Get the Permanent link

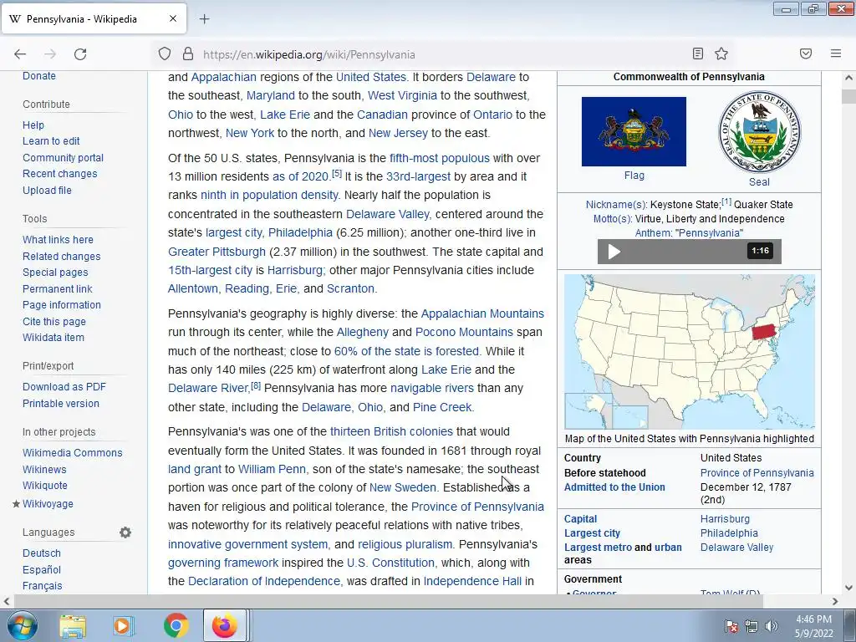point(58,288)
